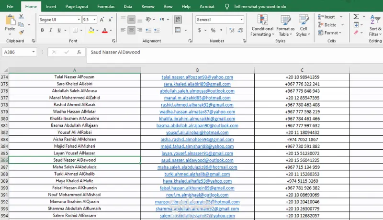Click the AutoSum sigma icon

pos(356,17)
